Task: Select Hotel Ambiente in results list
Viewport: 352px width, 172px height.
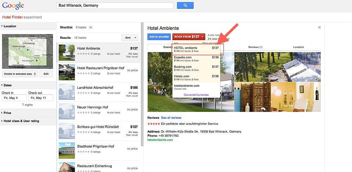Action: click(98, 53)
